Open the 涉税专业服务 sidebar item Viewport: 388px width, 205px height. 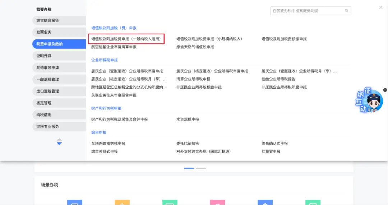59,126
